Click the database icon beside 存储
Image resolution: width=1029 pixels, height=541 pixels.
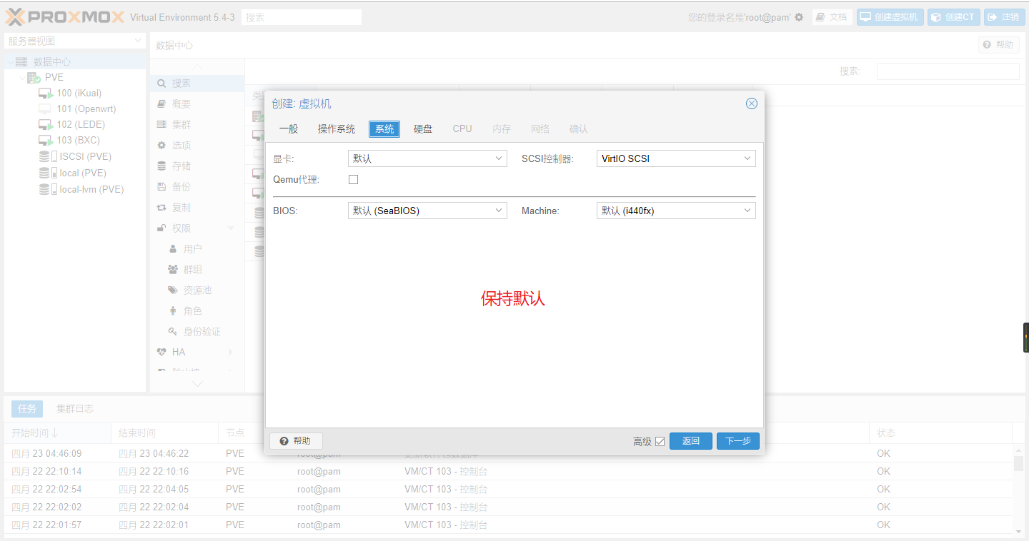[x=161, y=166]
